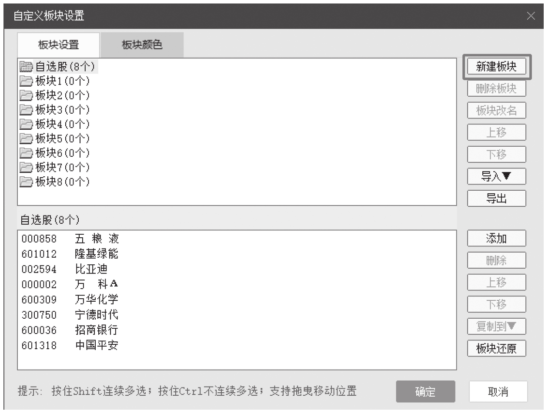Click the folder icon beside 板块8(0个)
Image resolution: width=545 pixels, height=411 pixels.
click(26, 182)
